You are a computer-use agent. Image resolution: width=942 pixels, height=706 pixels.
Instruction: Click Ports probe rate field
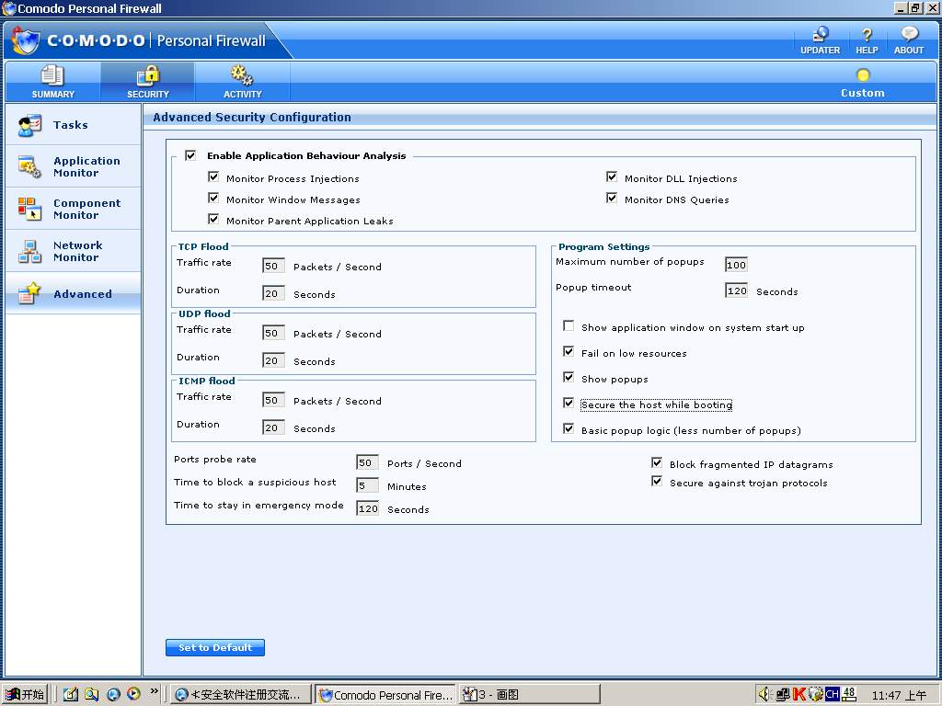367,463
